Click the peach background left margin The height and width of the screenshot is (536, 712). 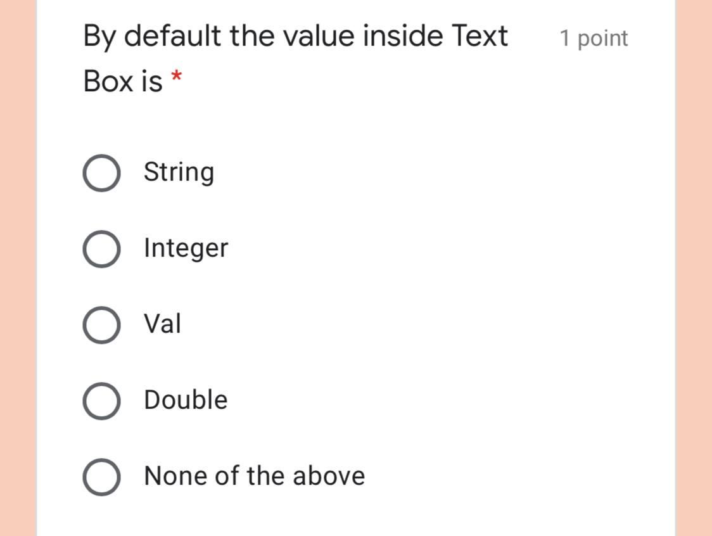pos(18,268)
